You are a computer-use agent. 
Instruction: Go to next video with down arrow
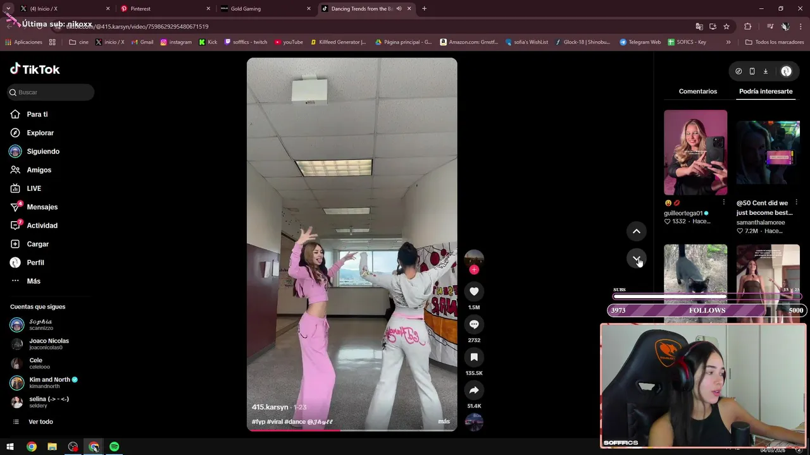coord(637,258)
